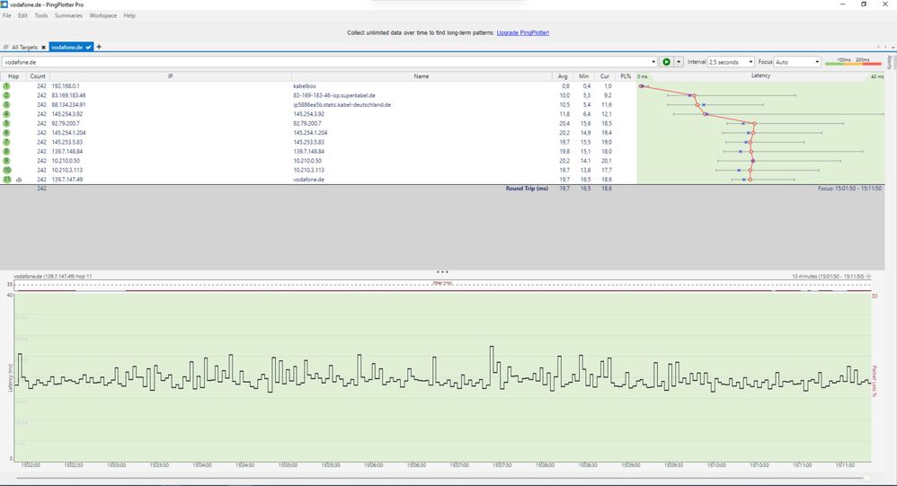Click IP address 139.7.147.49
The height and width of the screenshot is (486, 897).
pyautogui.click(x=67, y=180)
